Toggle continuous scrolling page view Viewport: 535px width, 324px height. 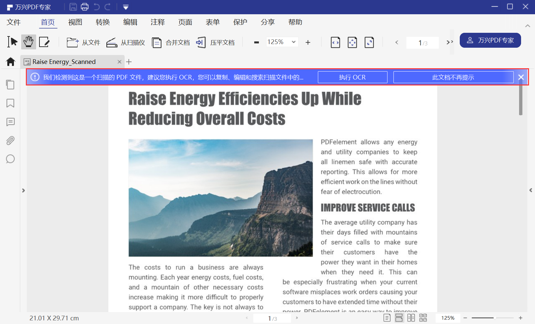[399, 318]
